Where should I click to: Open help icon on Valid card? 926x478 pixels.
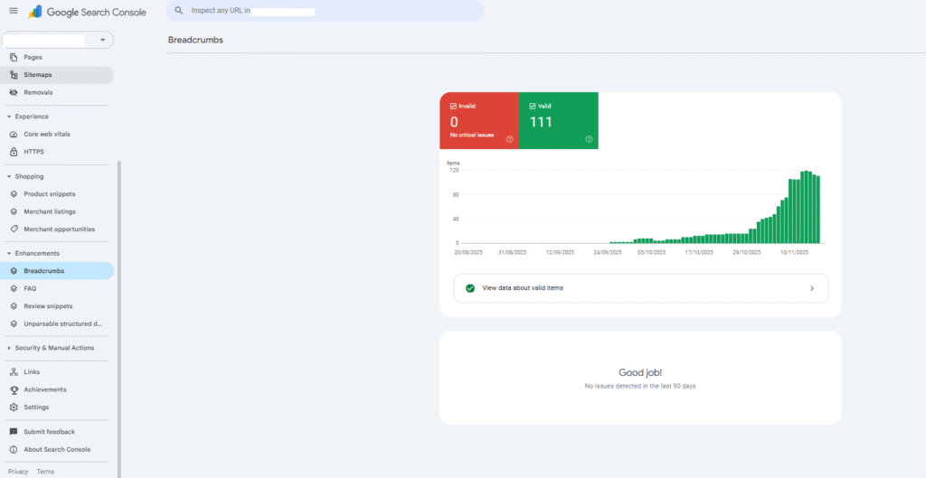(589, 139)
